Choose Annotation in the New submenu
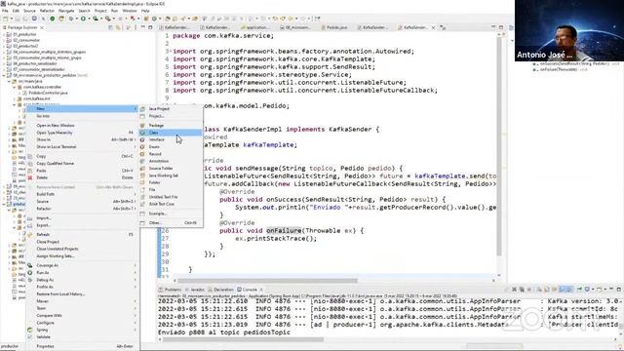 pos(172,161)
